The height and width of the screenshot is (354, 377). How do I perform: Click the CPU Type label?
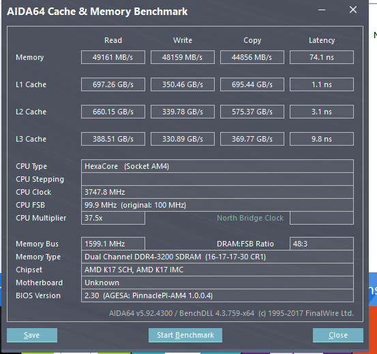31,166
